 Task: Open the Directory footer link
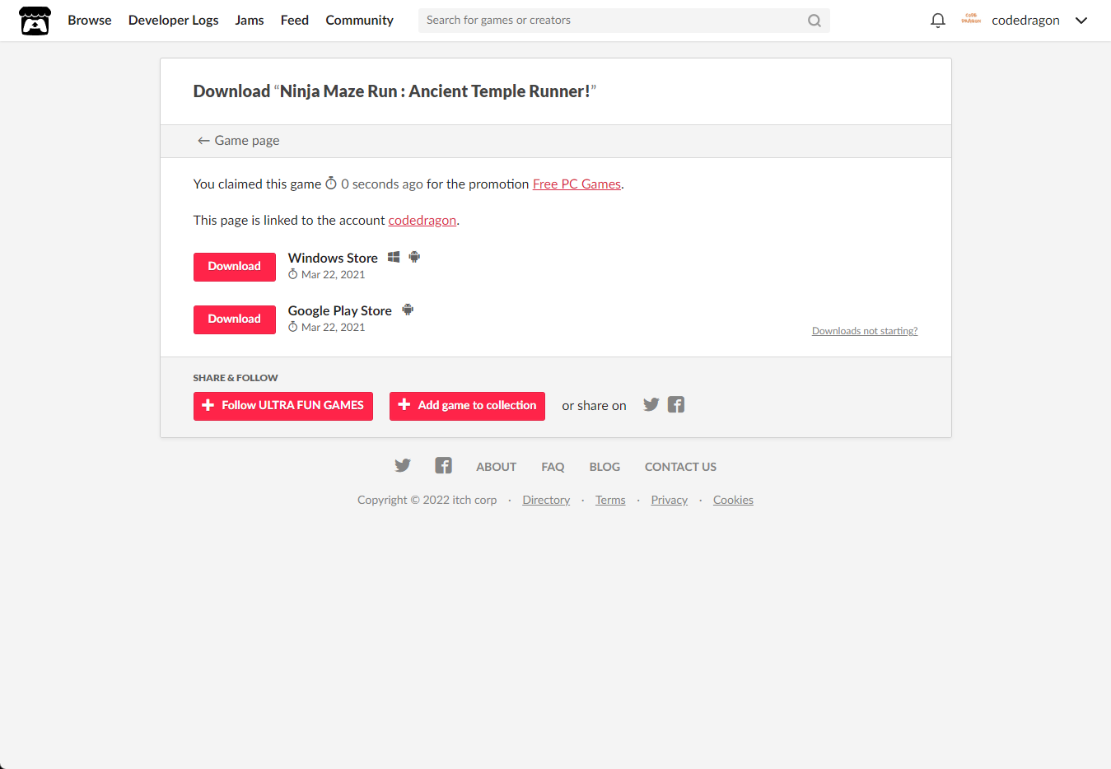click(x=546, y=500)
